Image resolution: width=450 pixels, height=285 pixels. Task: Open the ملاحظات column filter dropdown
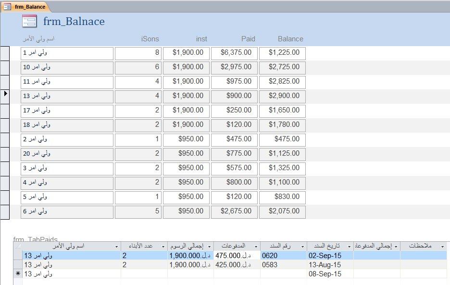442,247
